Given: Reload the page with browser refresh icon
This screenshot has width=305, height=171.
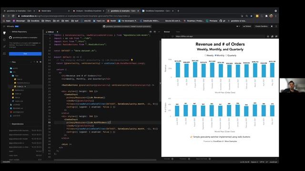Looking at the screenshot, I should [13, 16].
